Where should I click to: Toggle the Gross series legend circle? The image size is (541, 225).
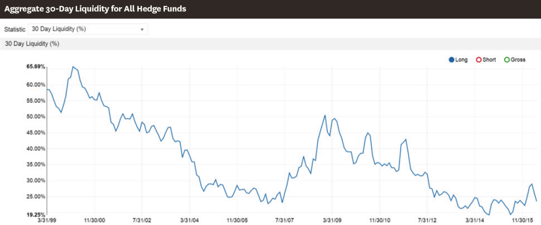[x=507, y=60]
